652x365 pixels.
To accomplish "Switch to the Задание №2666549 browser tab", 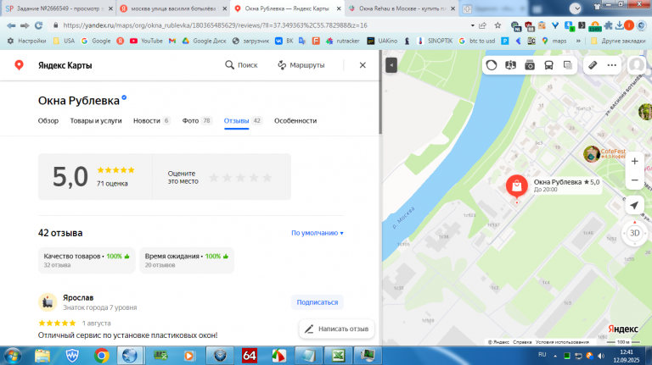I will coord(59,8).
